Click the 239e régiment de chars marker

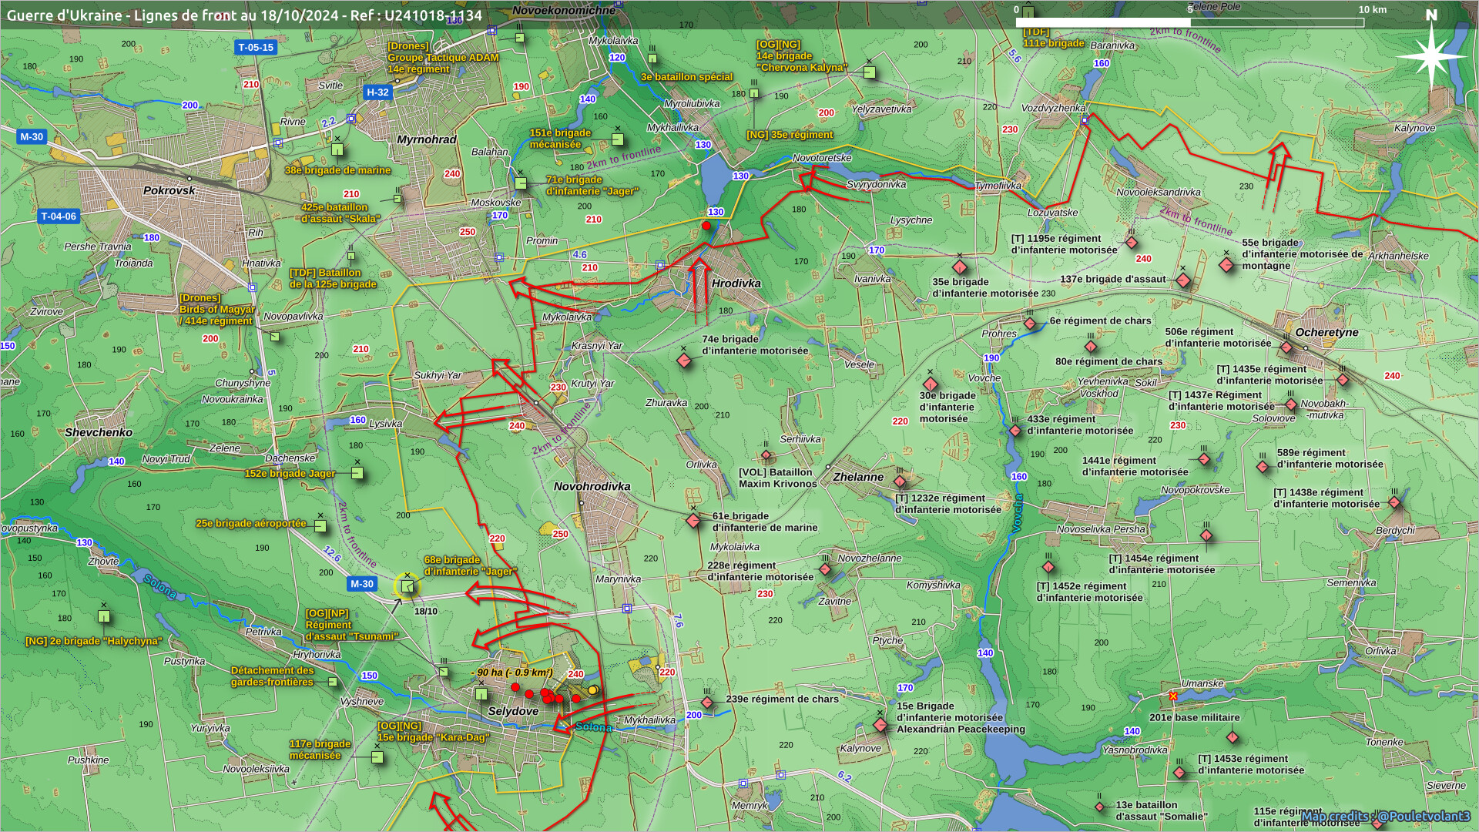[707, 703]
